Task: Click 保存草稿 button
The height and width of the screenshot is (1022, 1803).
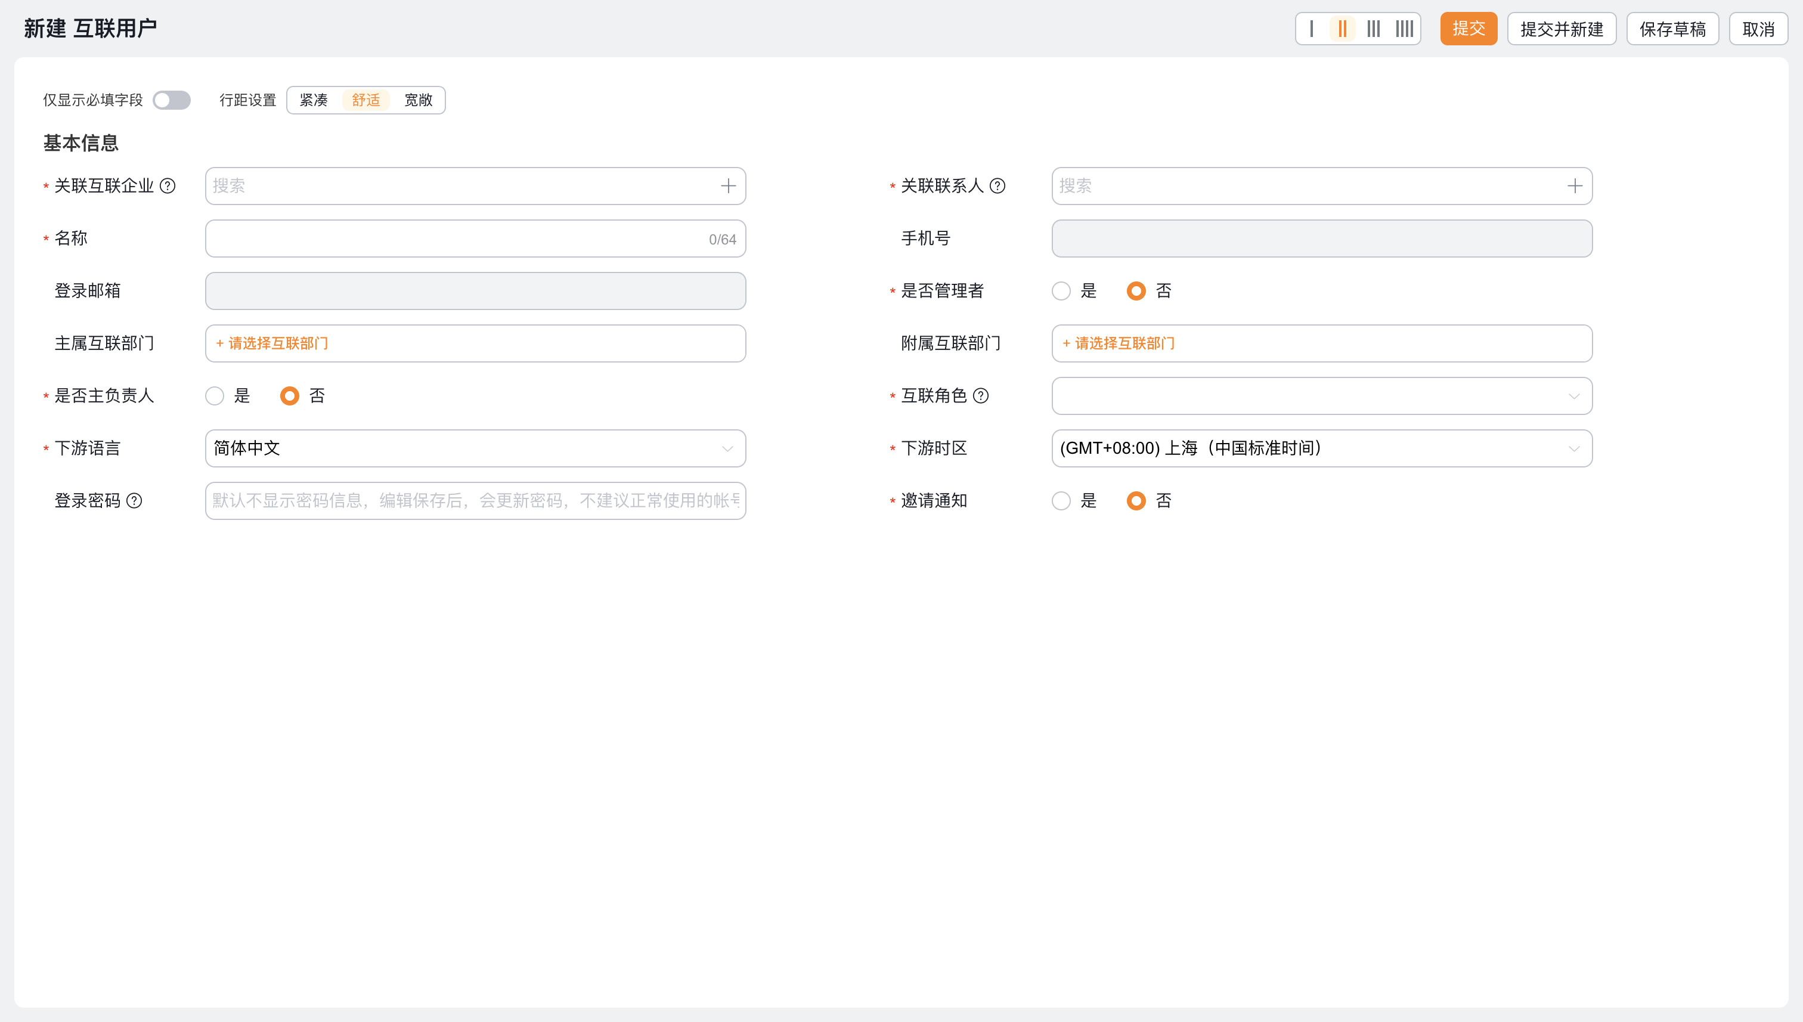Action: click(1672, 29)
